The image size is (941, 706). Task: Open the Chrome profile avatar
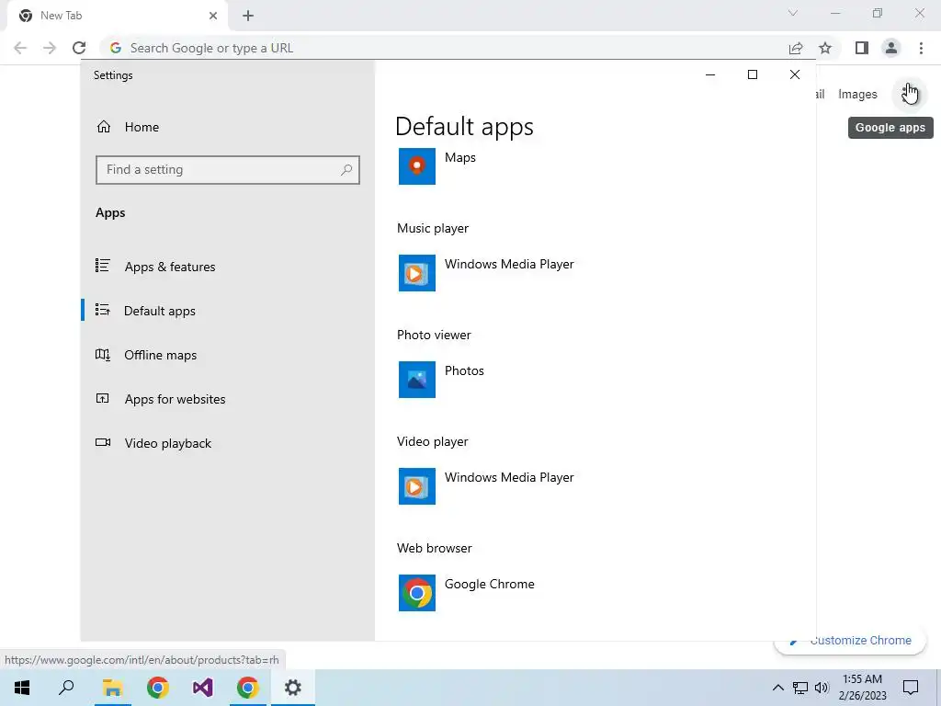891,48
